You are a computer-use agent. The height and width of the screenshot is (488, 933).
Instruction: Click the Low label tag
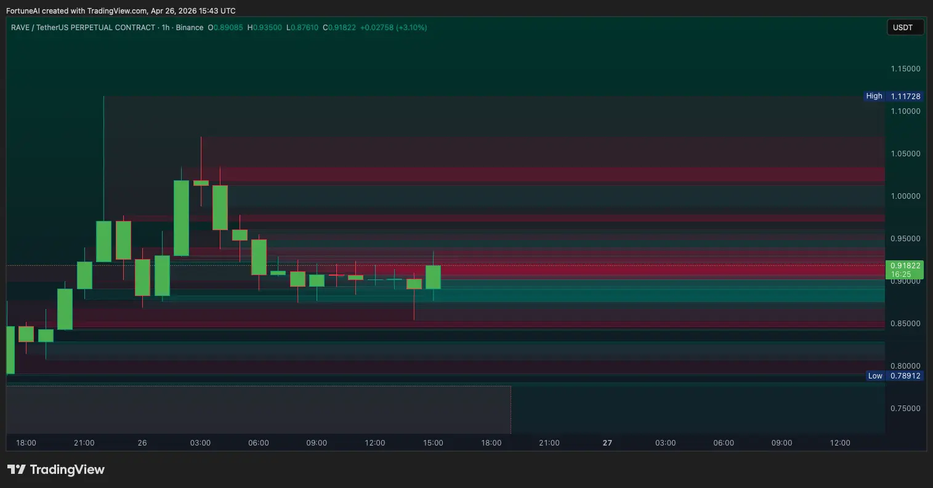coord(875,375)
